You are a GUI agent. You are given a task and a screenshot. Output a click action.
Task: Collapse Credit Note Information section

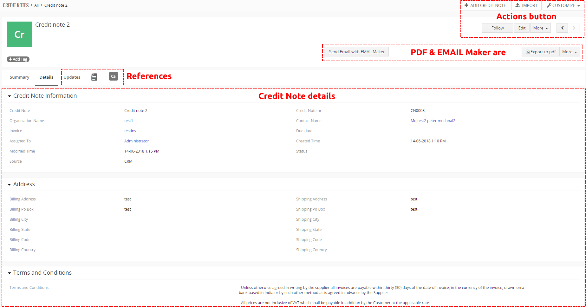coord(10,96)
